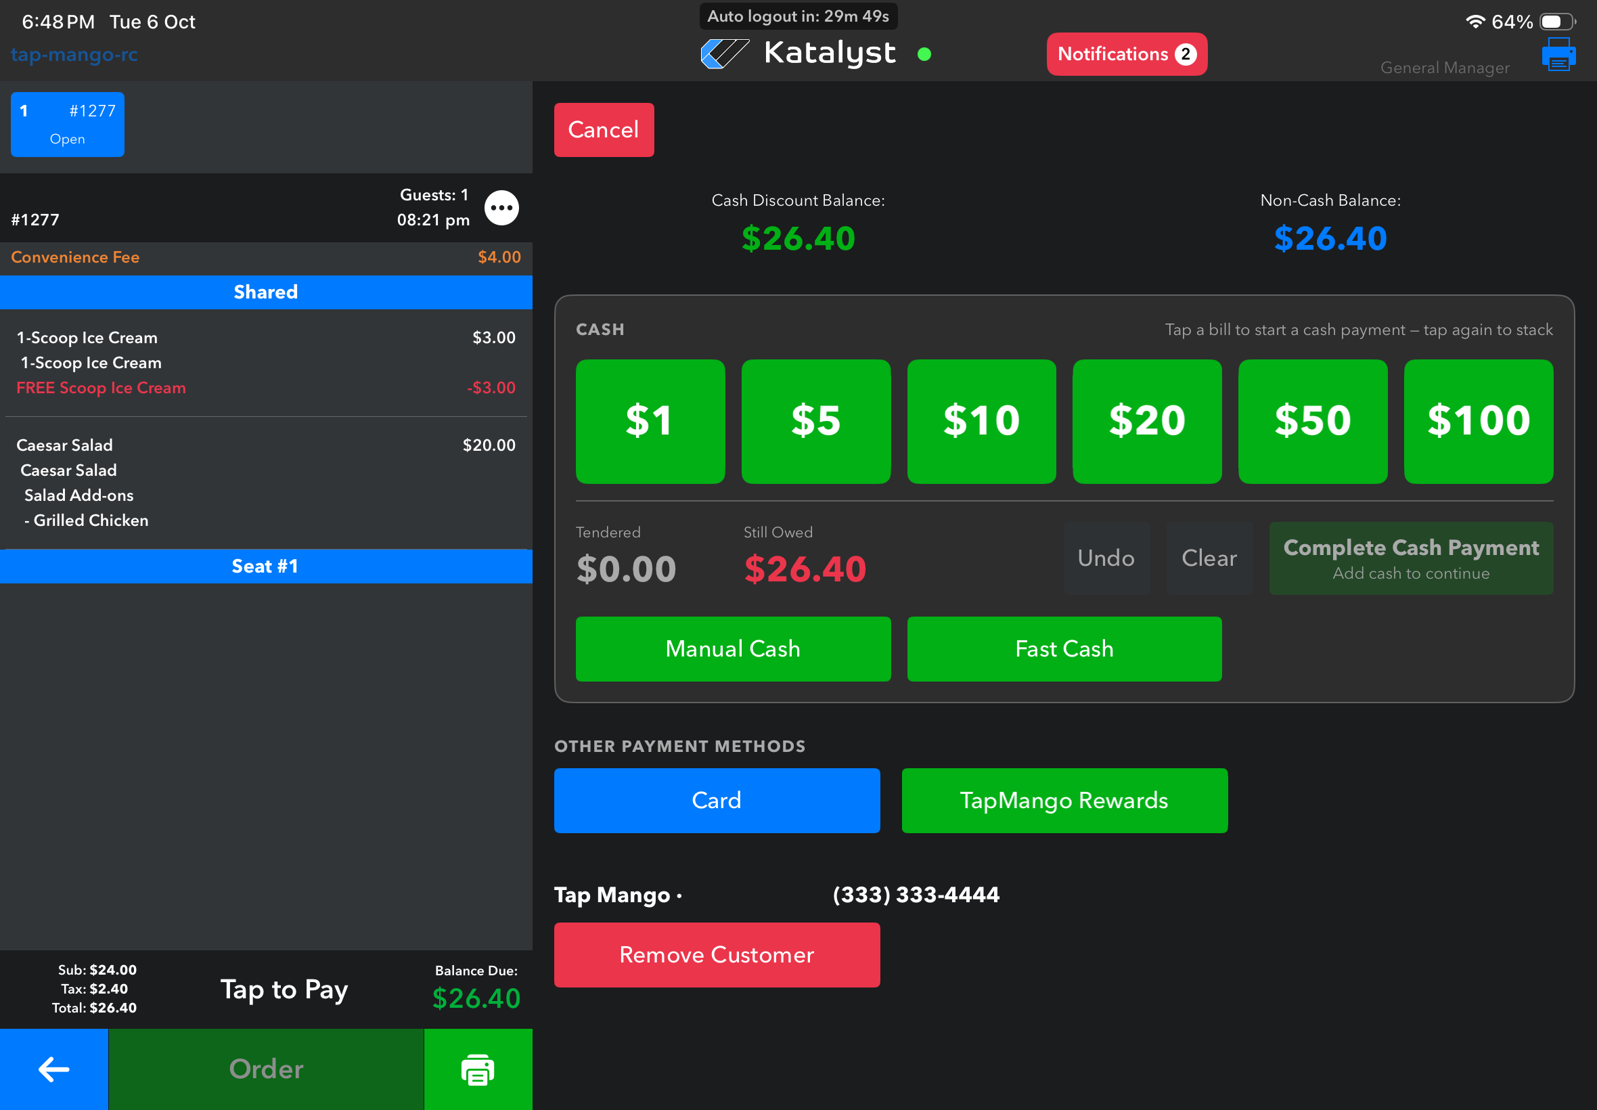Clear the tendered cash amount
The width and height of the screenshot is (1597, 1110).
pos(1209,558)
